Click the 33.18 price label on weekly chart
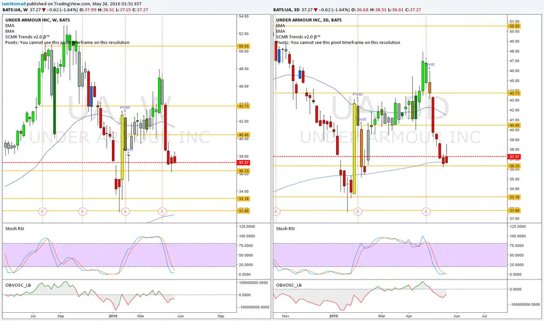The width and height of the screenshot is (544, 321). (243, 199)
